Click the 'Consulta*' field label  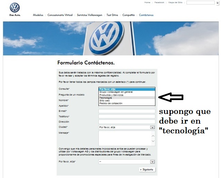[64, 89]
